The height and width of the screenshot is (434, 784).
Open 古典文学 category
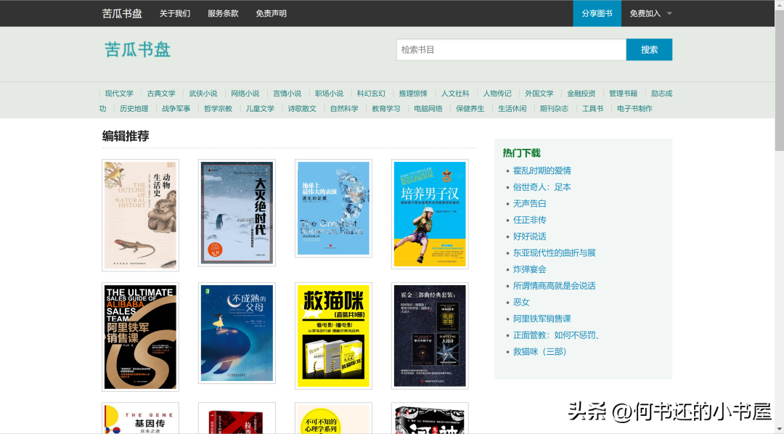click(x=161, y=94)
